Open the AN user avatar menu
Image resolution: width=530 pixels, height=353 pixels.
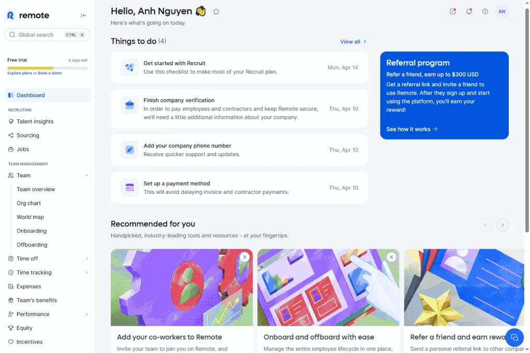point(502,11)
